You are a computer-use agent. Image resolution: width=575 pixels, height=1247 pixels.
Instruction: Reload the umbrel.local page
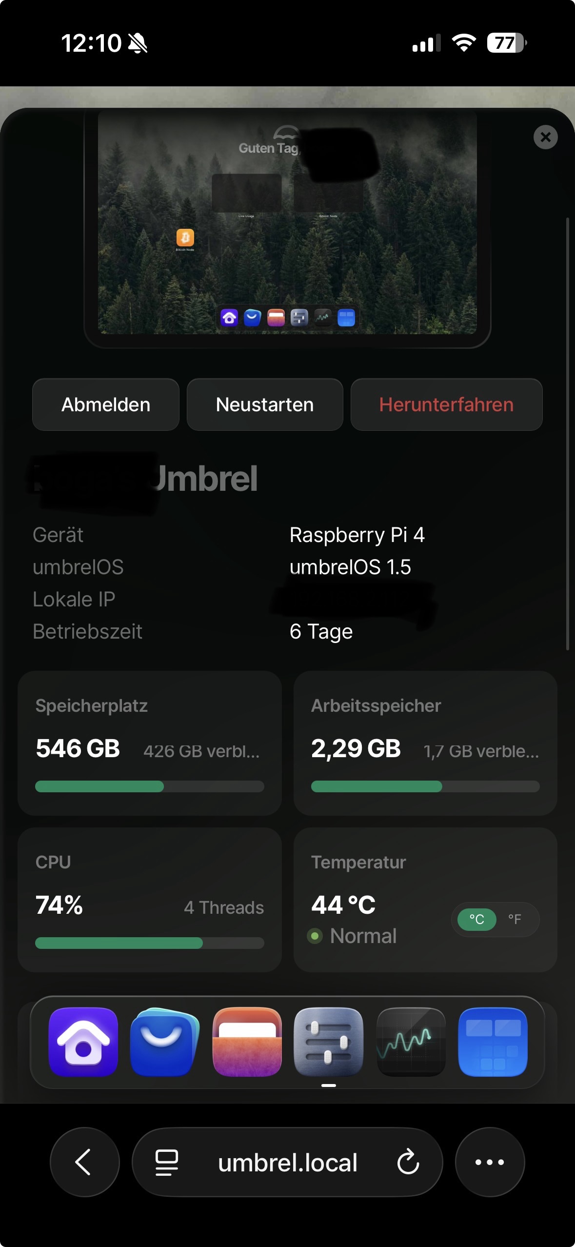click(408, 1162)
